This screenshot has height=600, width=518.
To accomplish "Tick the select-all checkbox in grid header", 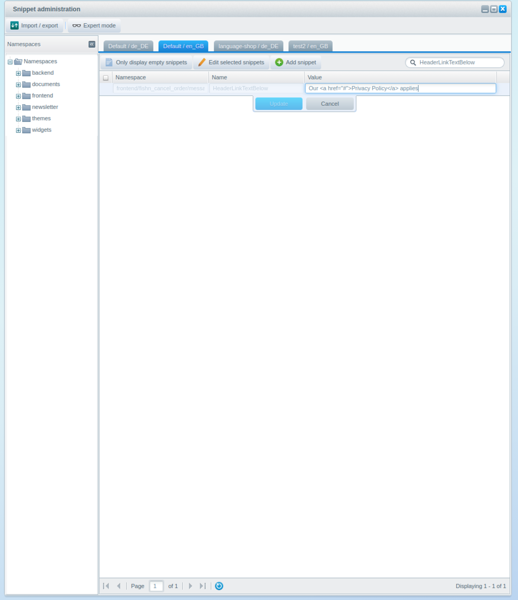I will [x=106, y=78].
